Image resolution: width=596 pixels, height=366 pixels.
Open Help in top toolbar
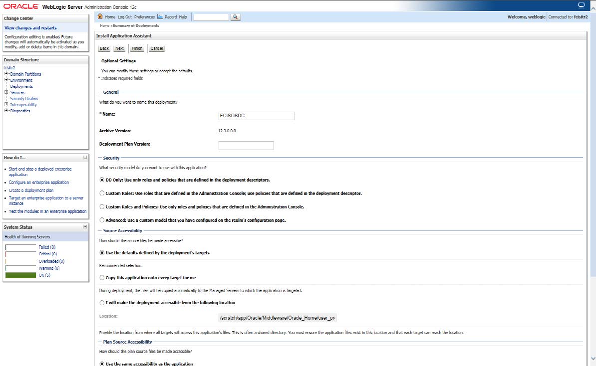183,17
